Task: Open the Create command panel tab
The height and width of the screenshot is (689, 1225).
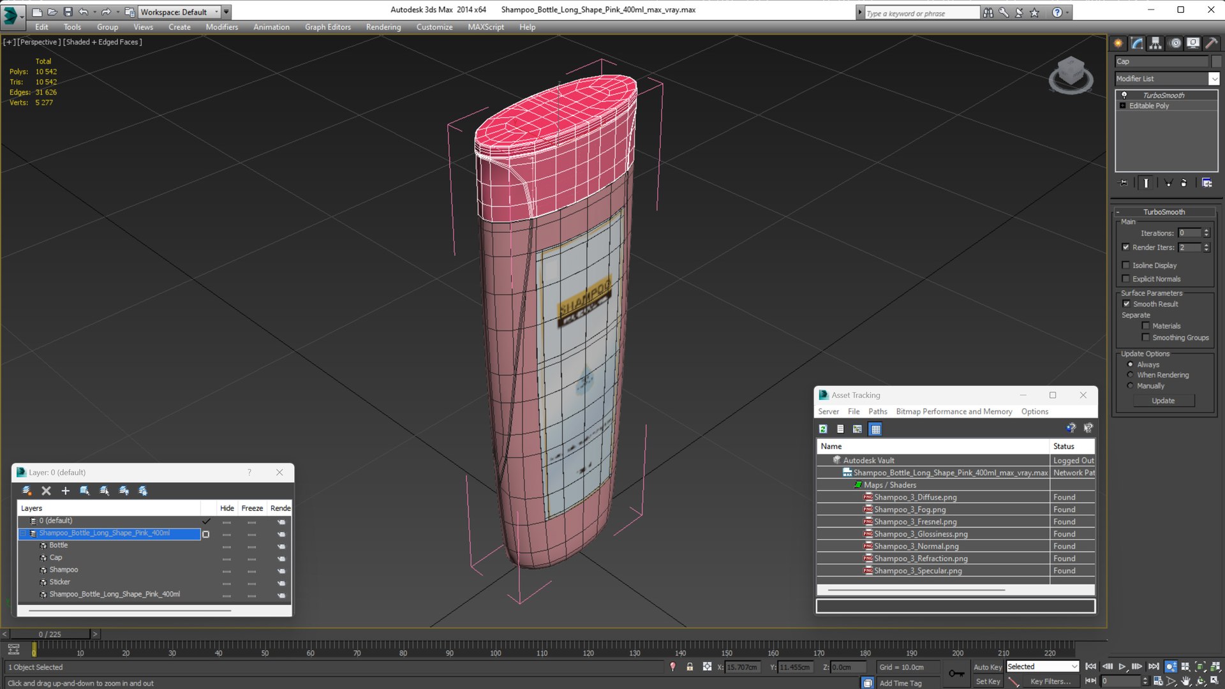Action: [x=1118, y=43]
